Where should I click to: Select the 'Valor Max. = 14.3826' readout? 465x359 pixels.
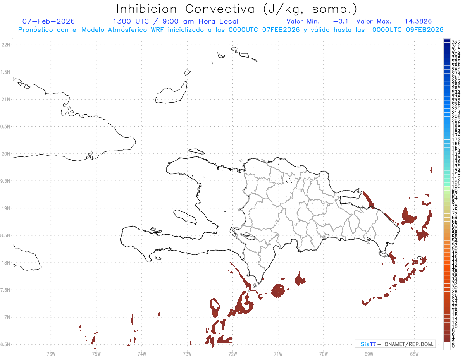394,21
